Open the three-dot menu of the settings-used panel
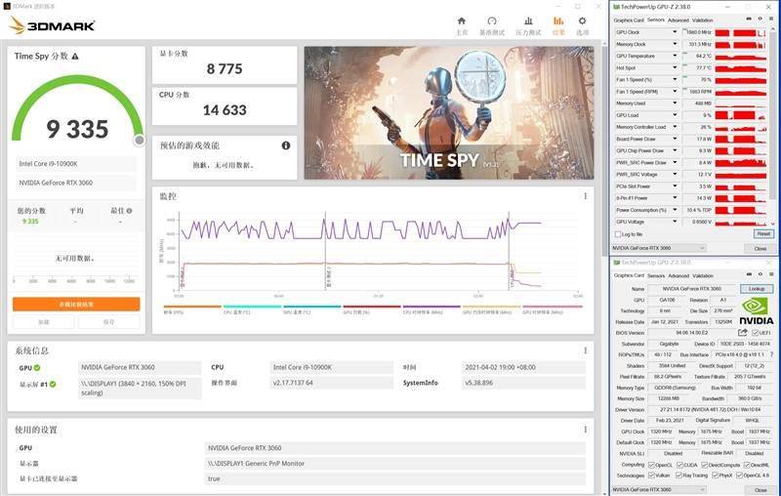 [585, 430]
